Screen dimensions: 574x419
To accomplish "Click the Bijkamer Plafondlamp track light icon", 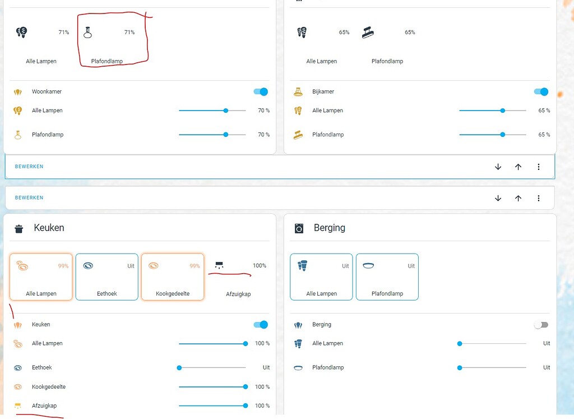I will [x=368, y=32].
